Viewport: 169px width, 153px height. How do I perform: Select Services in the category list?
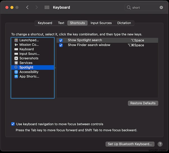[33, 63]
